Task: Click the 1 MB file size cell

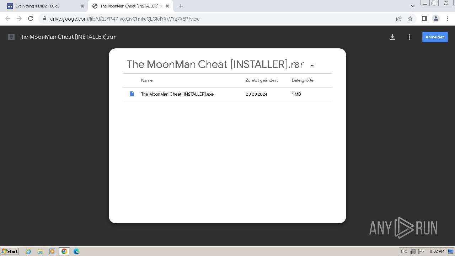Action: pos(296,94)
